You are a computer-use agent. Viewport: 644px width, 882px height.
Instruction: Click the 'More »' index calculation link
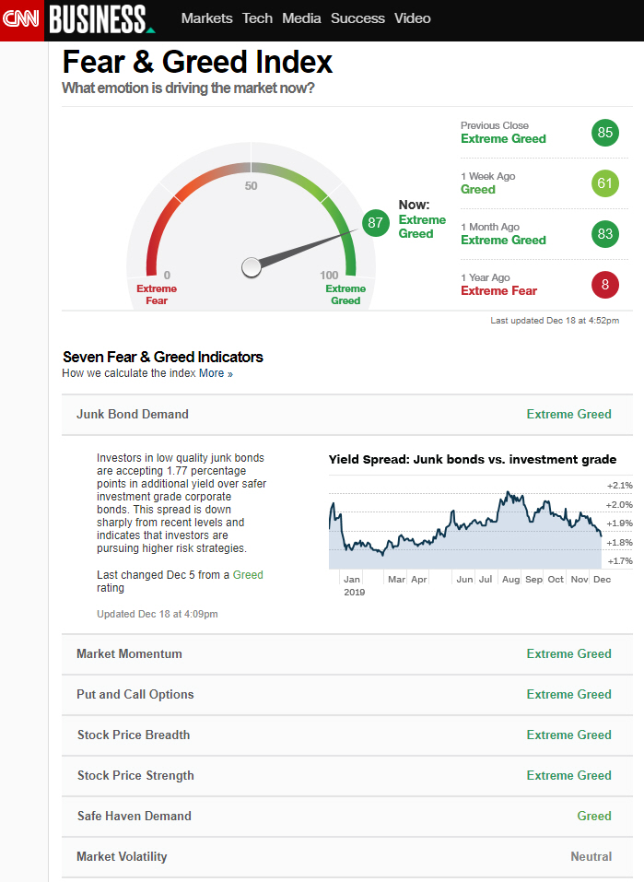(x=216, y=374)
